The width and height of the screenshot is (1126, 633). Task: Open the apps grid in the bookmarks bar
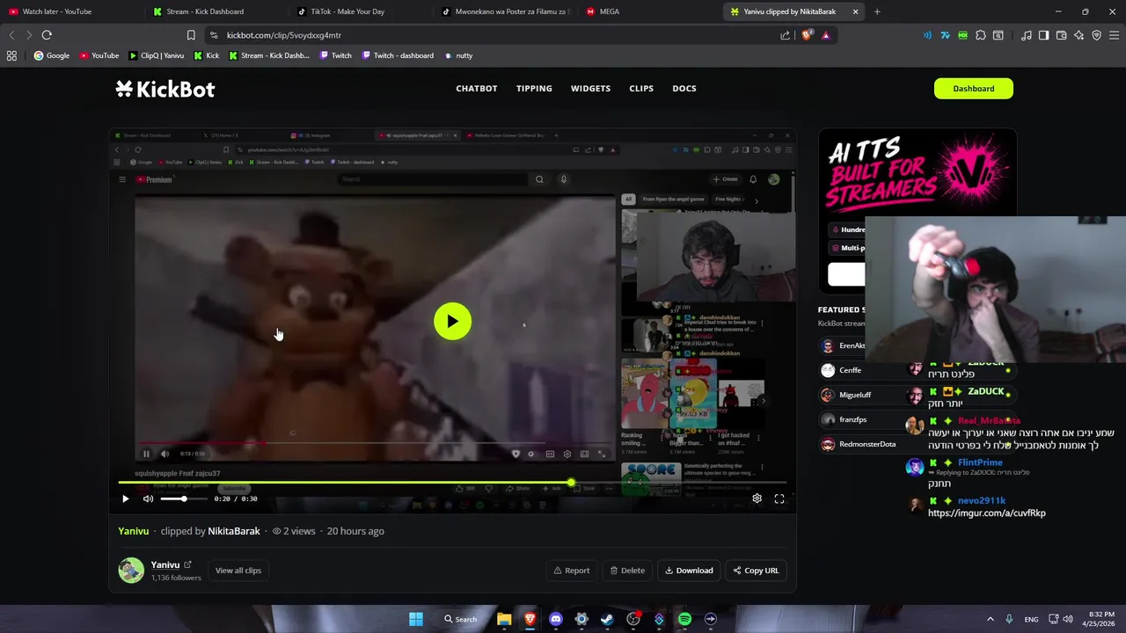(11, 55)
